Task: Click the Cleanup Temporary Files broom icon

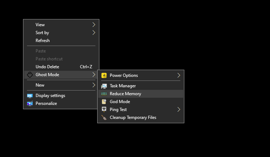Action: (x=104, y=117)
